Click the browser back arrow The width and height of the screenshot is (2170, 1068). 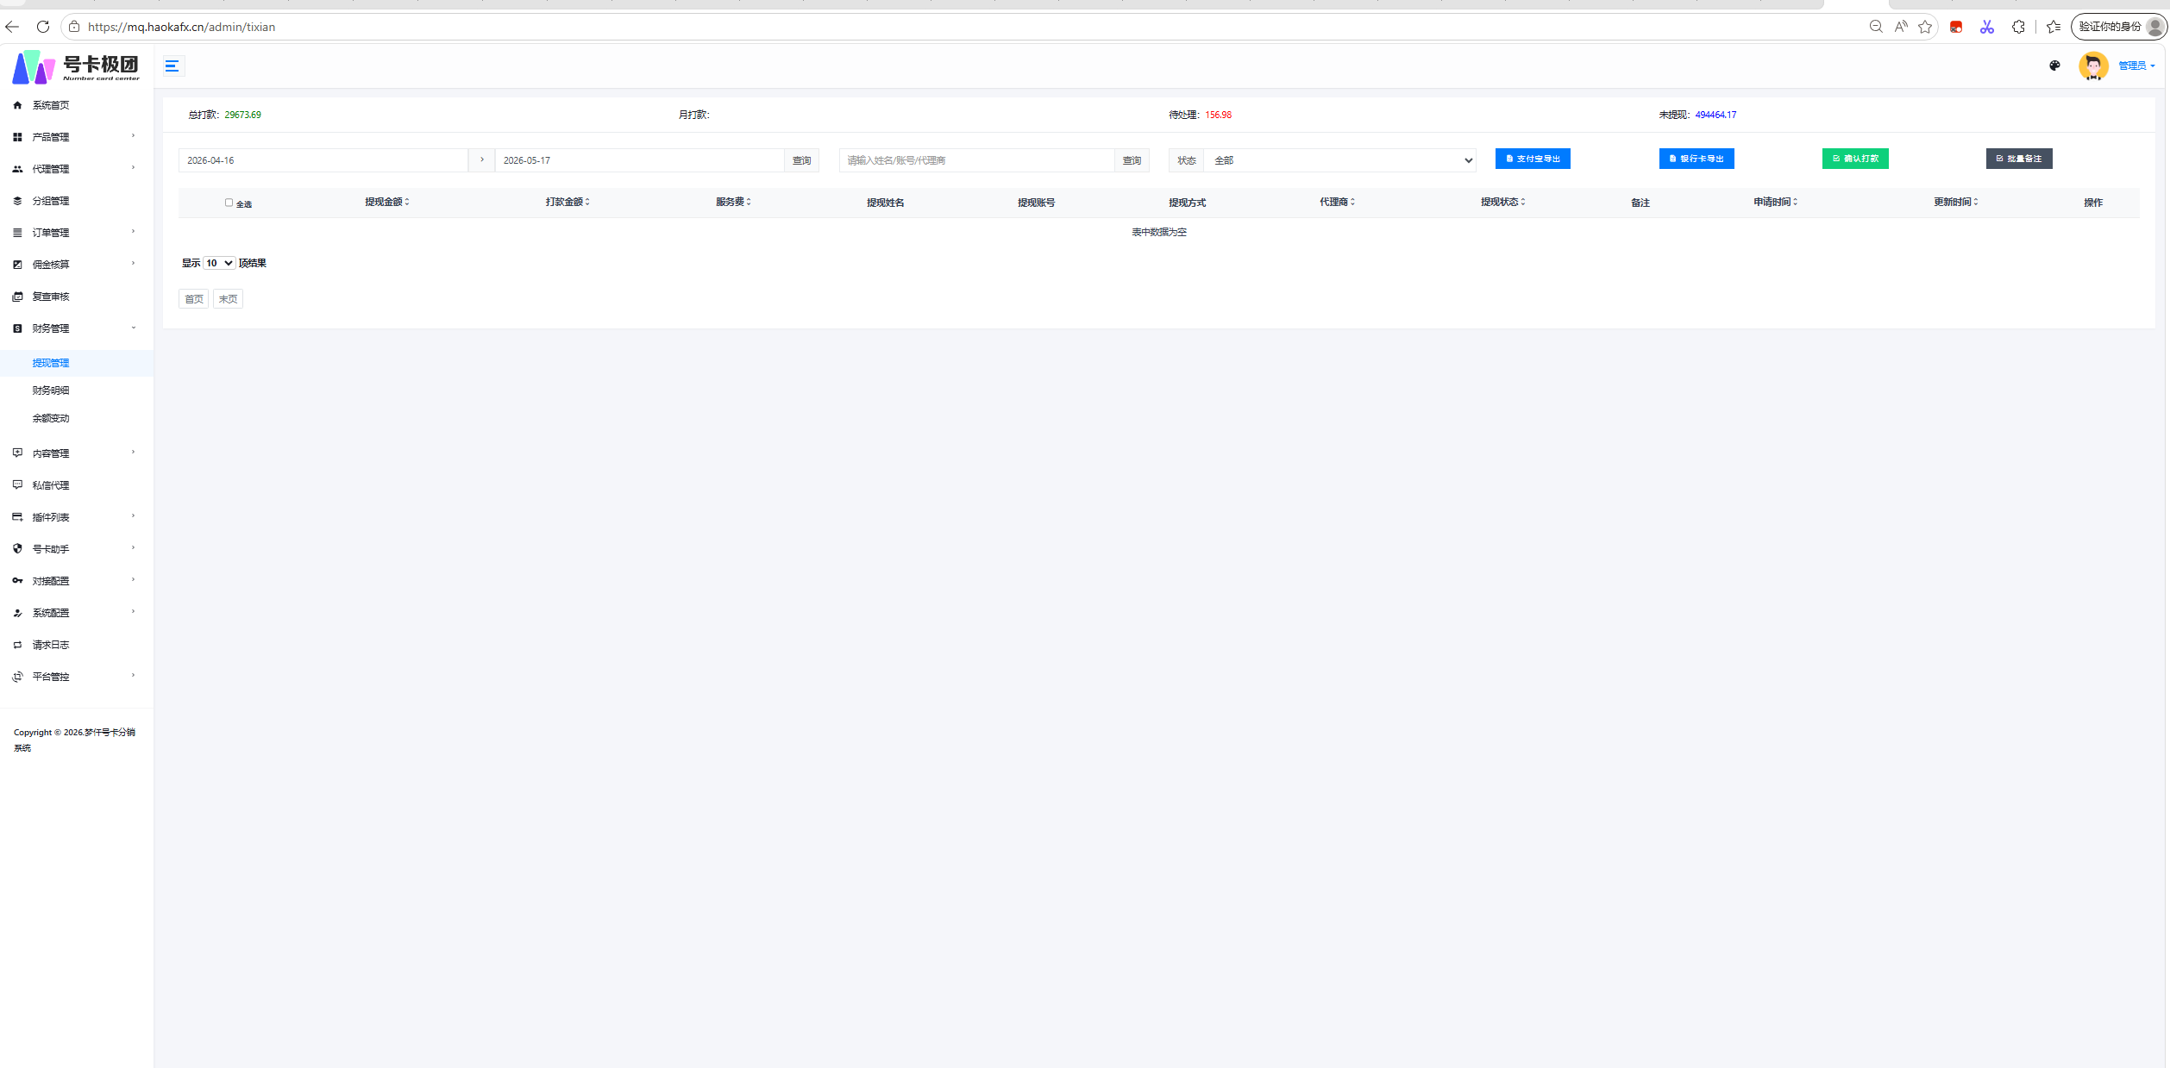12,27
